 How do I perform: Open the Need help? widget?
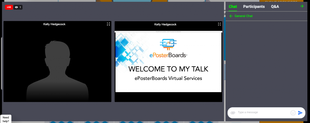click(6, 119)
